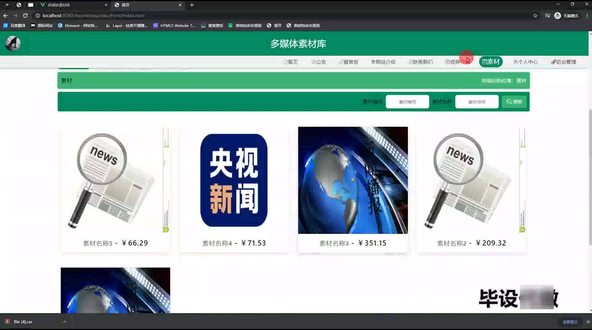Viewport: 592px width, 330px height.
Task: Close the 首页 browser tab
Action: [x=180, y=5]
